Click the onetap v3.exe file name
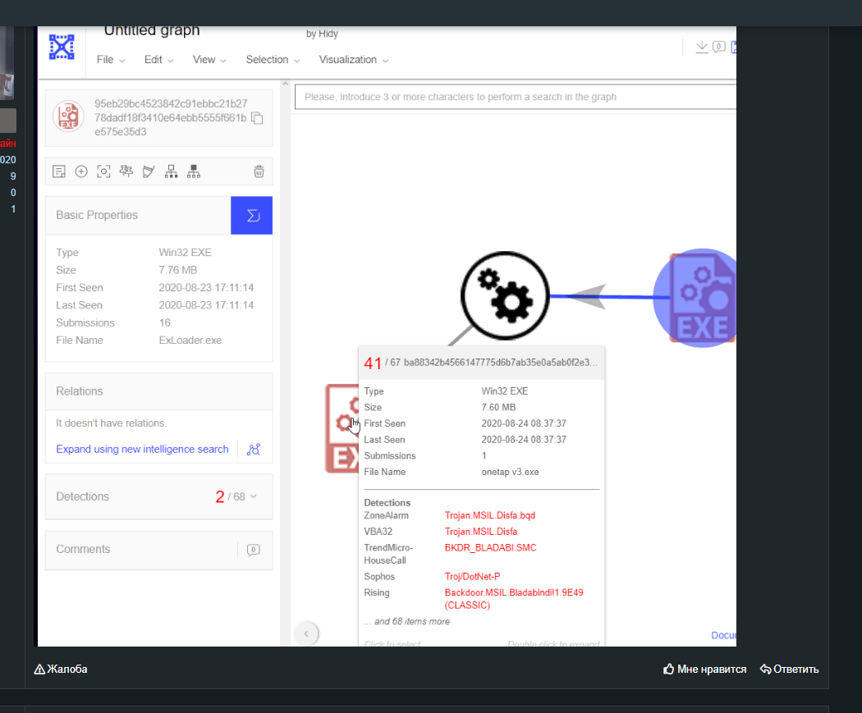The width and height of the screenshot is (862, 713). tap(510, 472)
